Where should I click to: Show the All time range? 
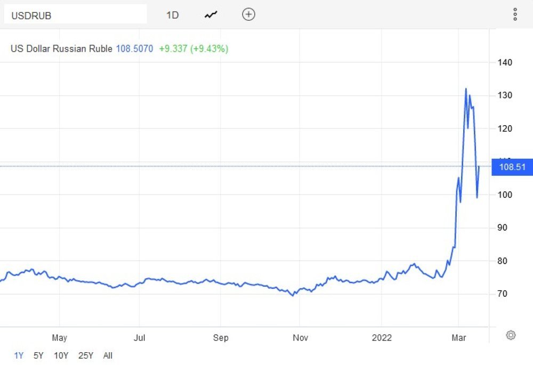coord(108,355)
